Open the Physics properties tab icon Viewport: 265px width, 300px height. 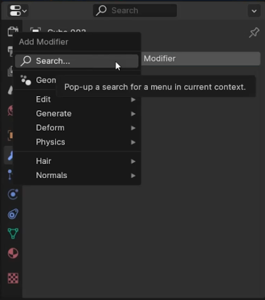coord(13,194)
